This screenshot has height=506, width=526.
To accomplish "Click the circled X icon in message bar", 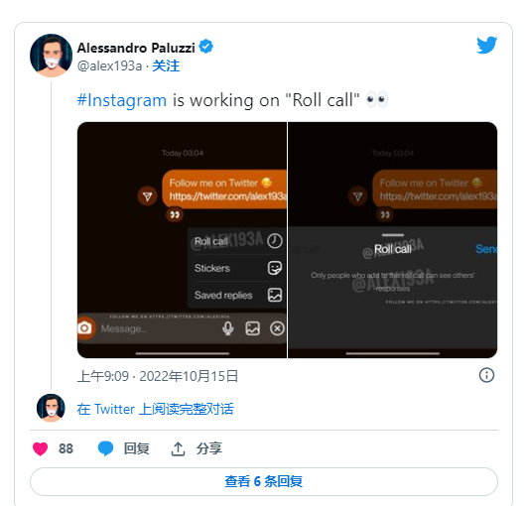I will pos(277,328).
